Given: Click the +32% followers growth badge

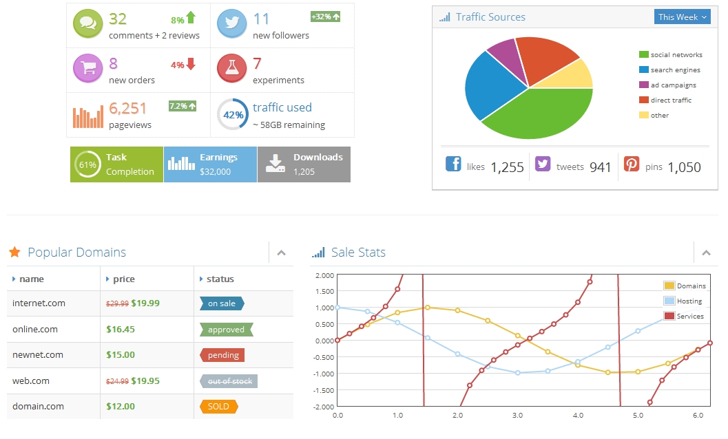Looking at the screenshot, I should coord(326,17).
